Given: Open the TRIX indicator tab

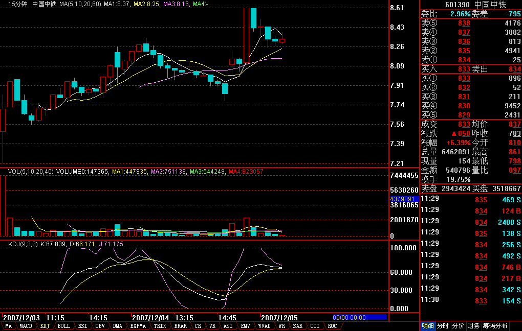Looking at the screenshot, I should 160,326.
